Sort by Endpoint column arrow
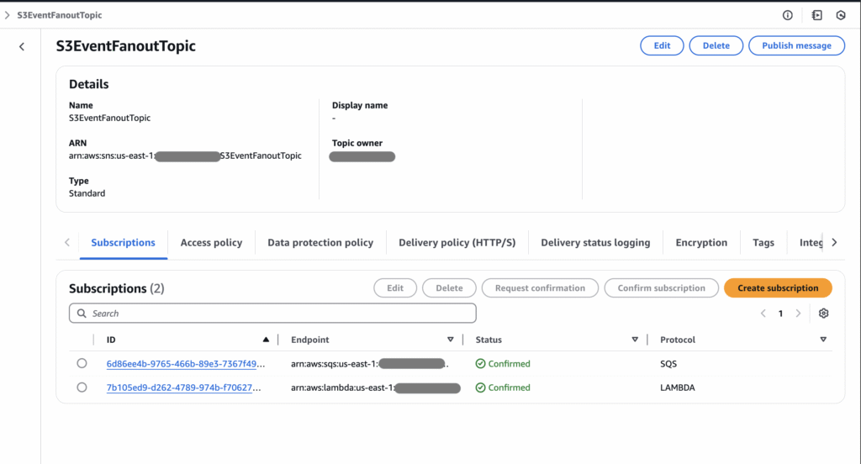This screenshot has width=861, height=464. coord(451,340)
